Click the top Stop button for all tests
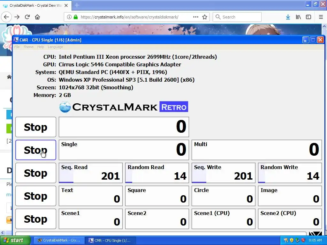The image size is (327, 245). [36, 127]
